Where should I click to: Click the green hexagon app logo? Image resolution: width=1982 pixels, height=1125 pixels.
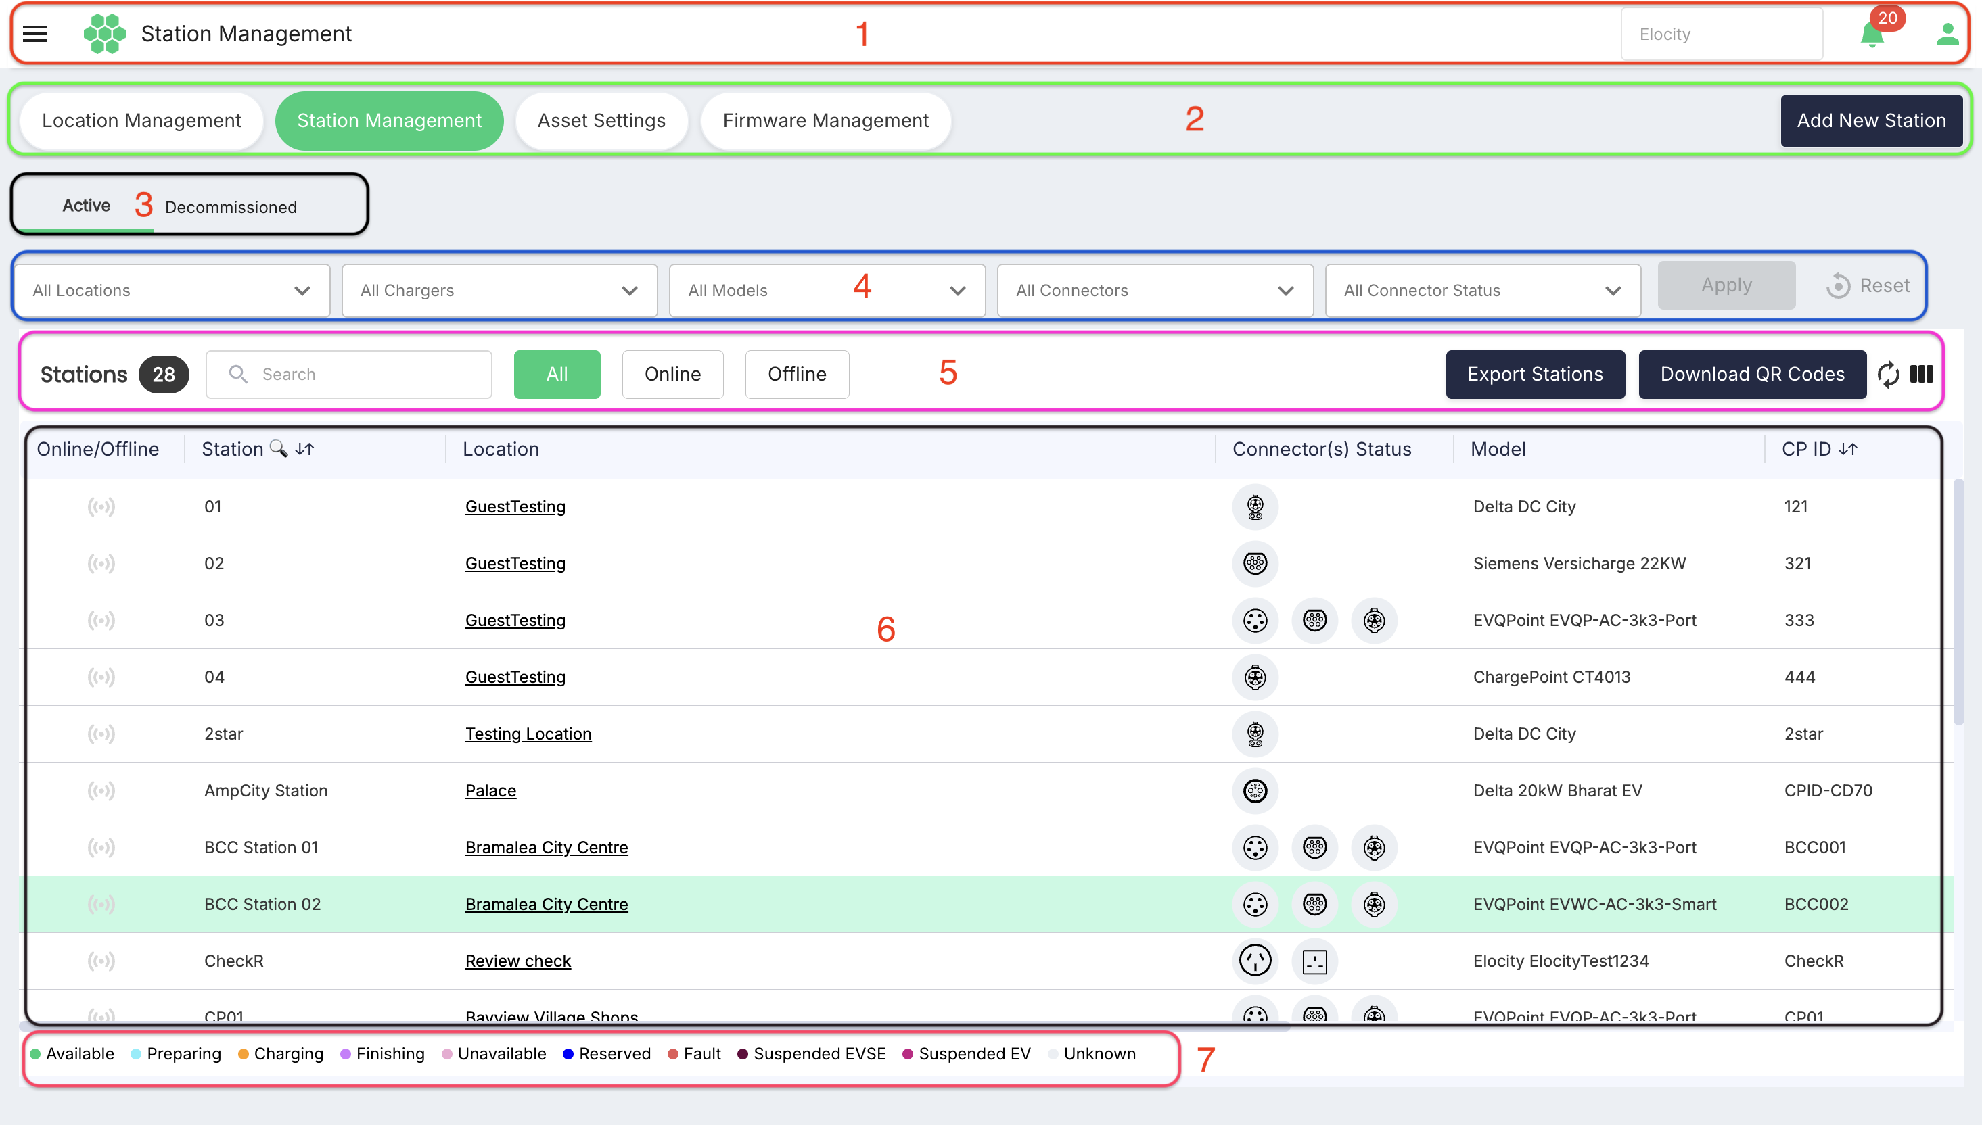pyautogui.click(x=104, y=34)
